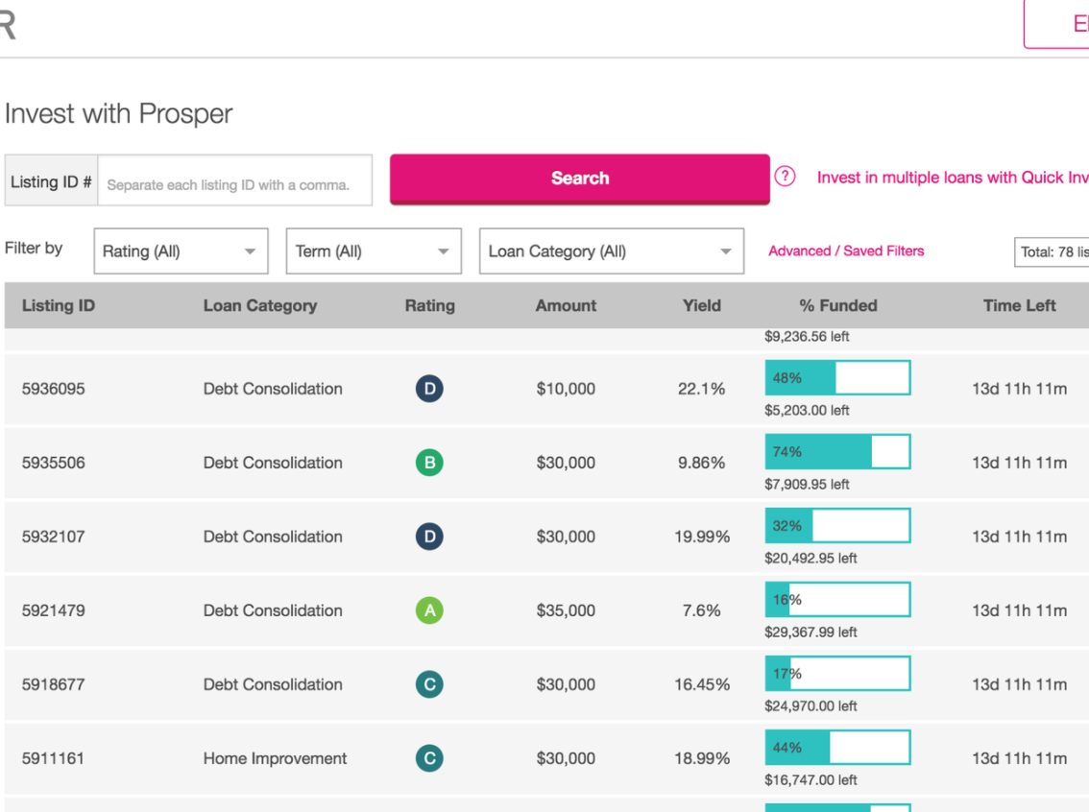This screenshot has width=1089, height=812.
Task: Click the 16% funded progress bar
Action: point(837,600)
